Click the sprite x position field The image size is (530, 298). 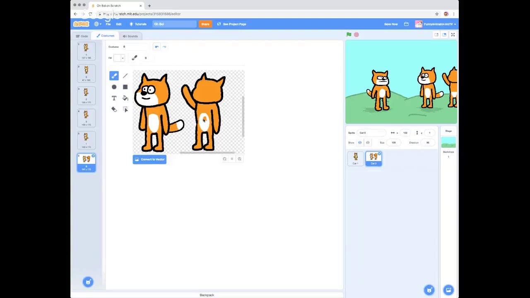[406, 133]
